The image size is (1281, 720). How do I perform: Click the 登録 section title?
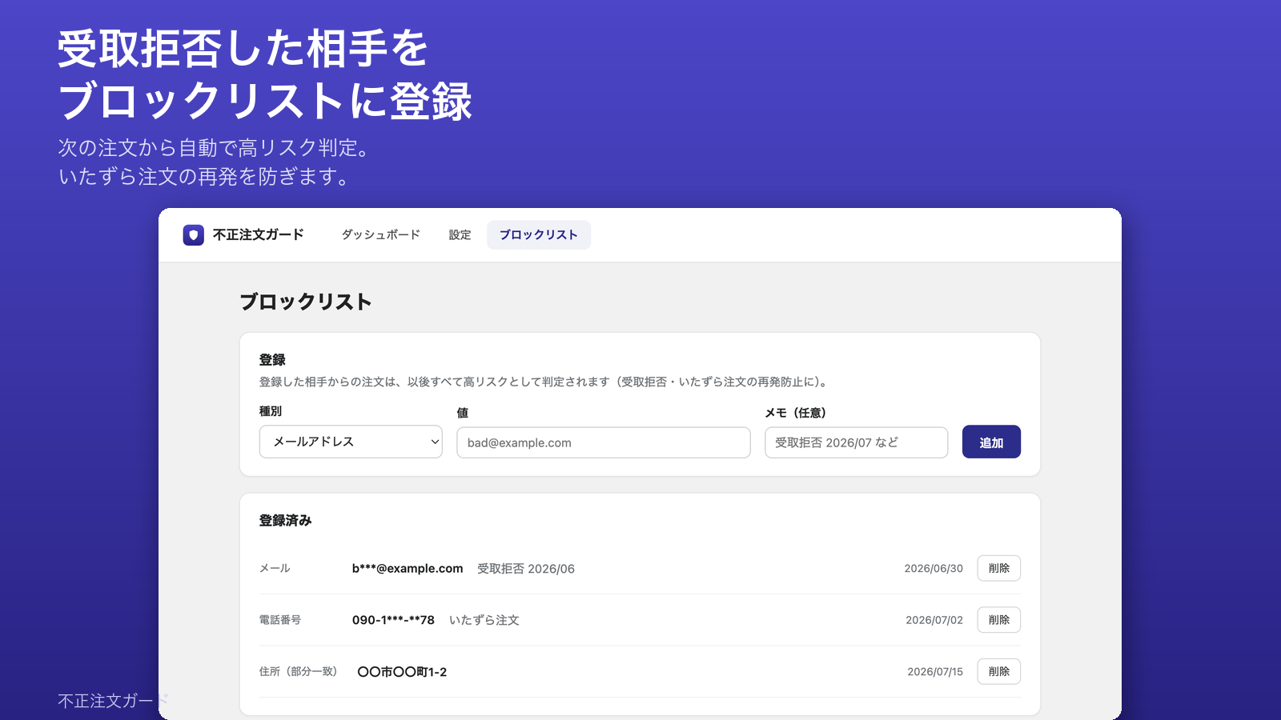coord(272,360)
